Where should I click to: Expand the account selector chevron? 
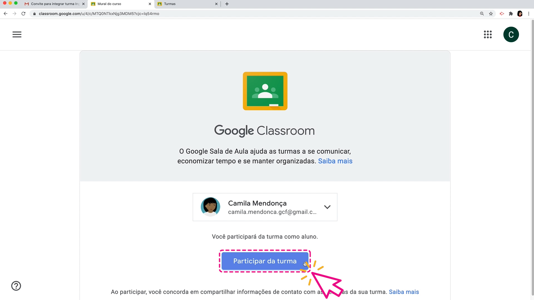[x=327, y=207]
